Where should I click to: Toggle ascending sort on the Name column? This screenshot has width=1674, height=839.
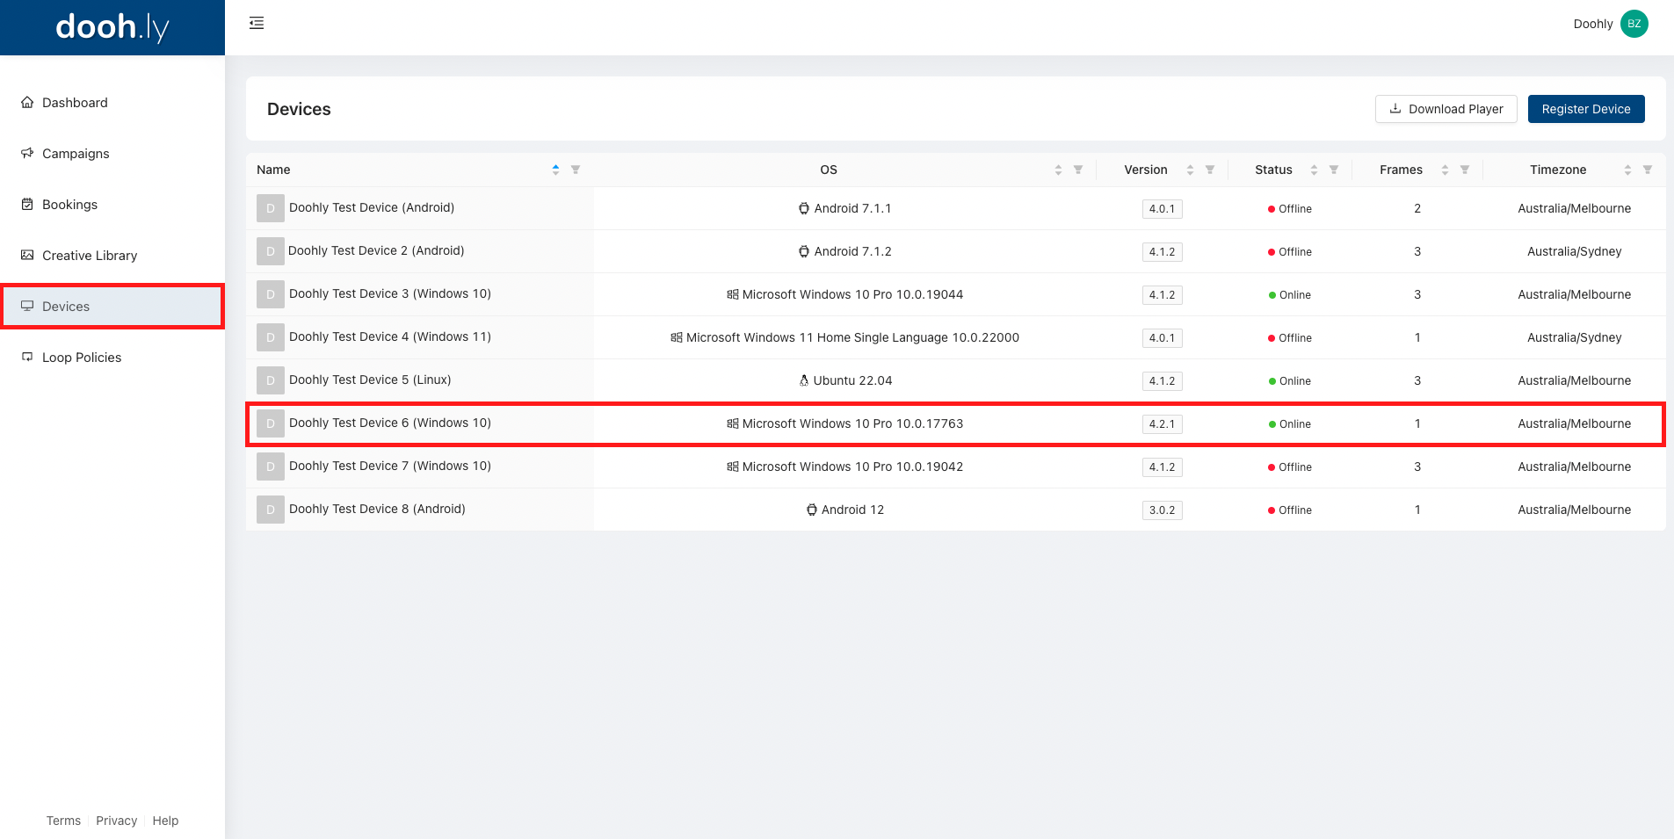click(x=554, y=169)
